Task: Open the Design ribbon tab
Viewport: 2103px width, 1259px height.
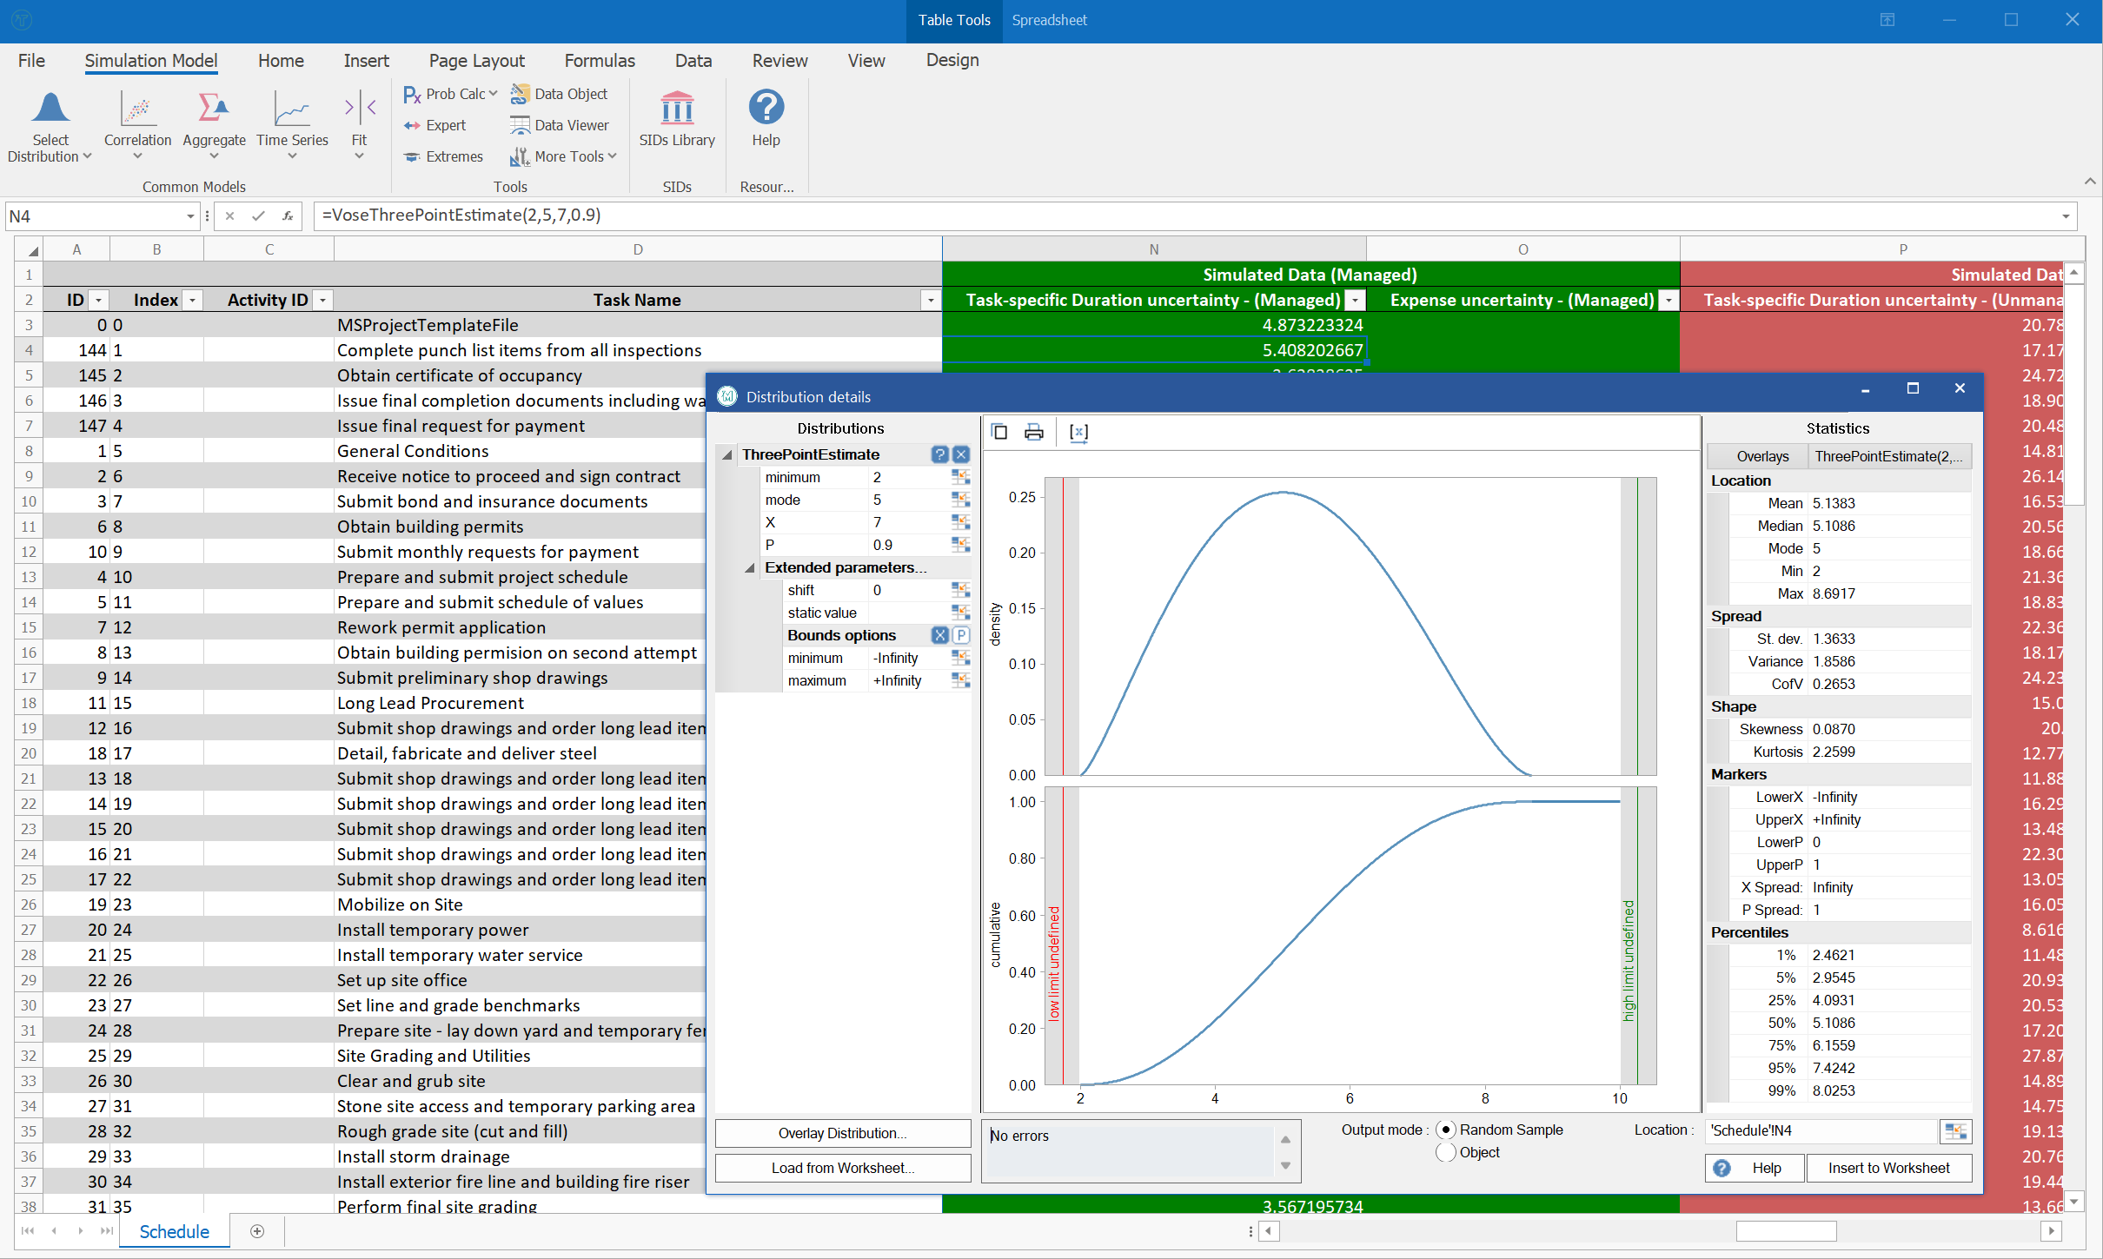Action: pyautogui.click(x=951, y=60)
